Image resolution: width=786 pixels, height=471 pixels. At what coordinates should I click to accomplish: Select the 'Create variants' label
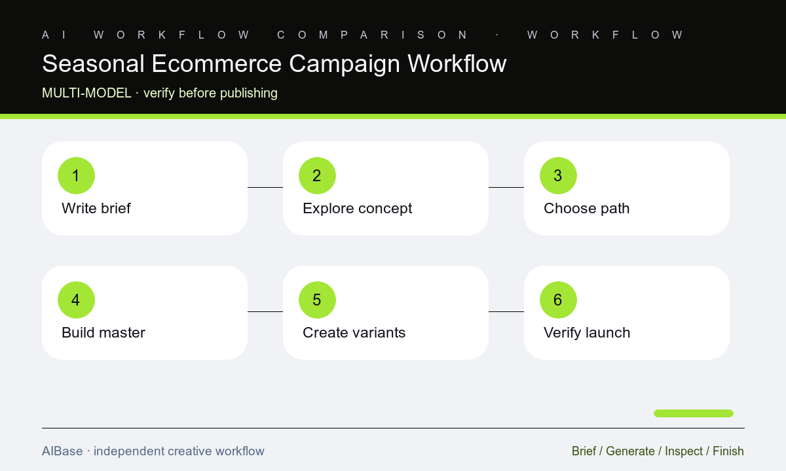tap(354, 332)
